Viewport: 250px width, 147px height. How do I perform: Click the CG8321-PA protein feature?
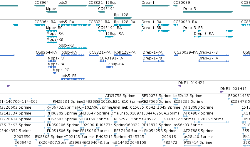[x=94, y=55]
